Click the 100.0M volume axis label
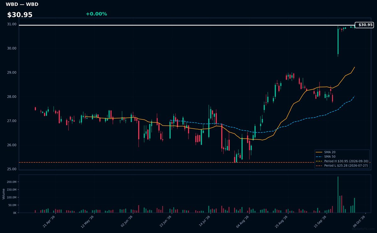The width and height of the screenshot is (377, 233). (11, 198)
